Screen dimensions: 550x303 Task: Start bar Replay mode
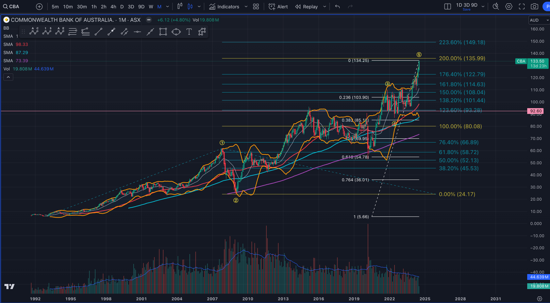306,6
